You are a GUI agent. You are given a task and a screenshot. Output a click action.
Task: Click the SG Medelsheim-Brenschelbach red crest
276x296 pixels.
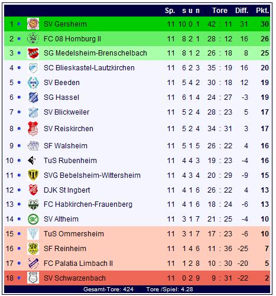click(x=33, y=53)
